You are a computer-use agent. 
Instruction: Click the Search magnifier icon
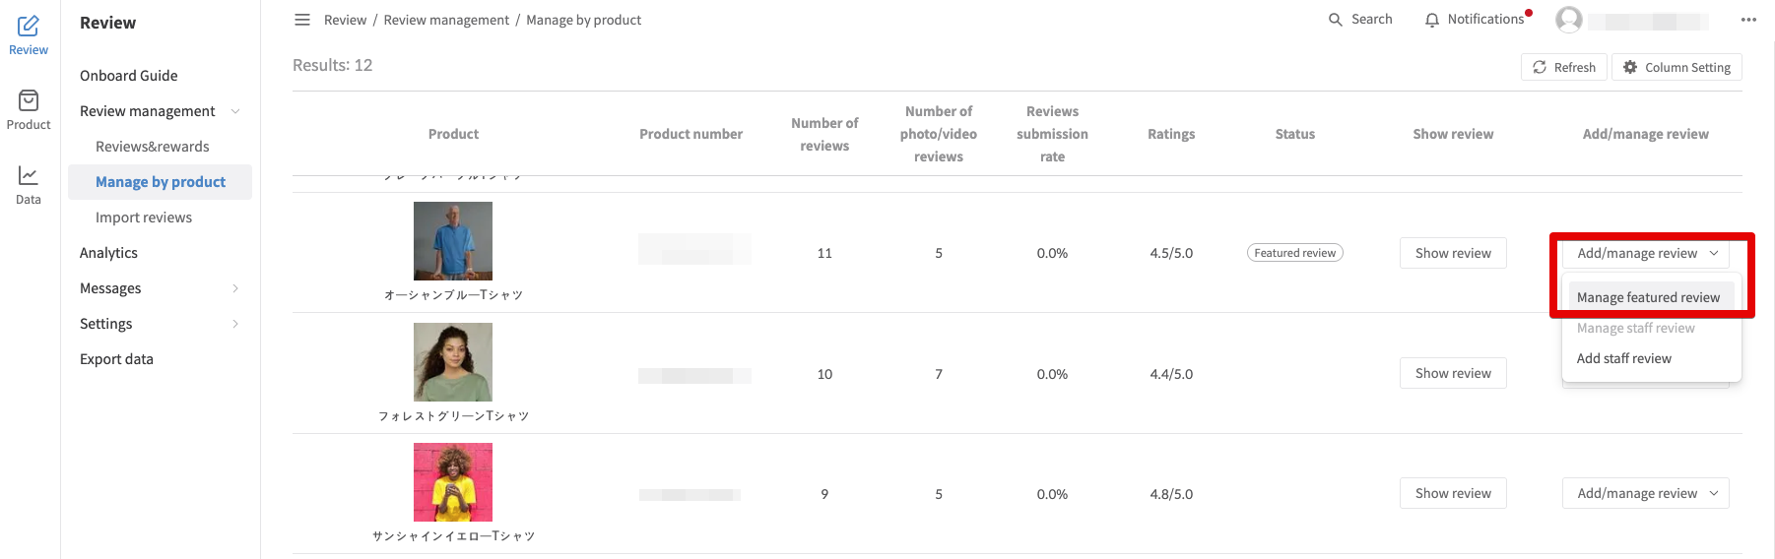click(1336, 20)
